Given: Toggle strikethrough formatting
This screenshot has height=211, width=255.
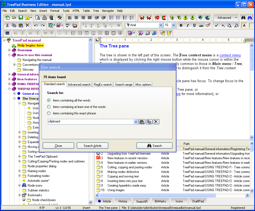Looking at the screenshot, I should pyautogui.click(x=201, y=26).
